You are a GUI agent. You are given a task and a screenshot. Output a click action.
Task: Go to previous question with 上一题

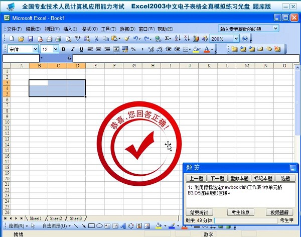196,178
